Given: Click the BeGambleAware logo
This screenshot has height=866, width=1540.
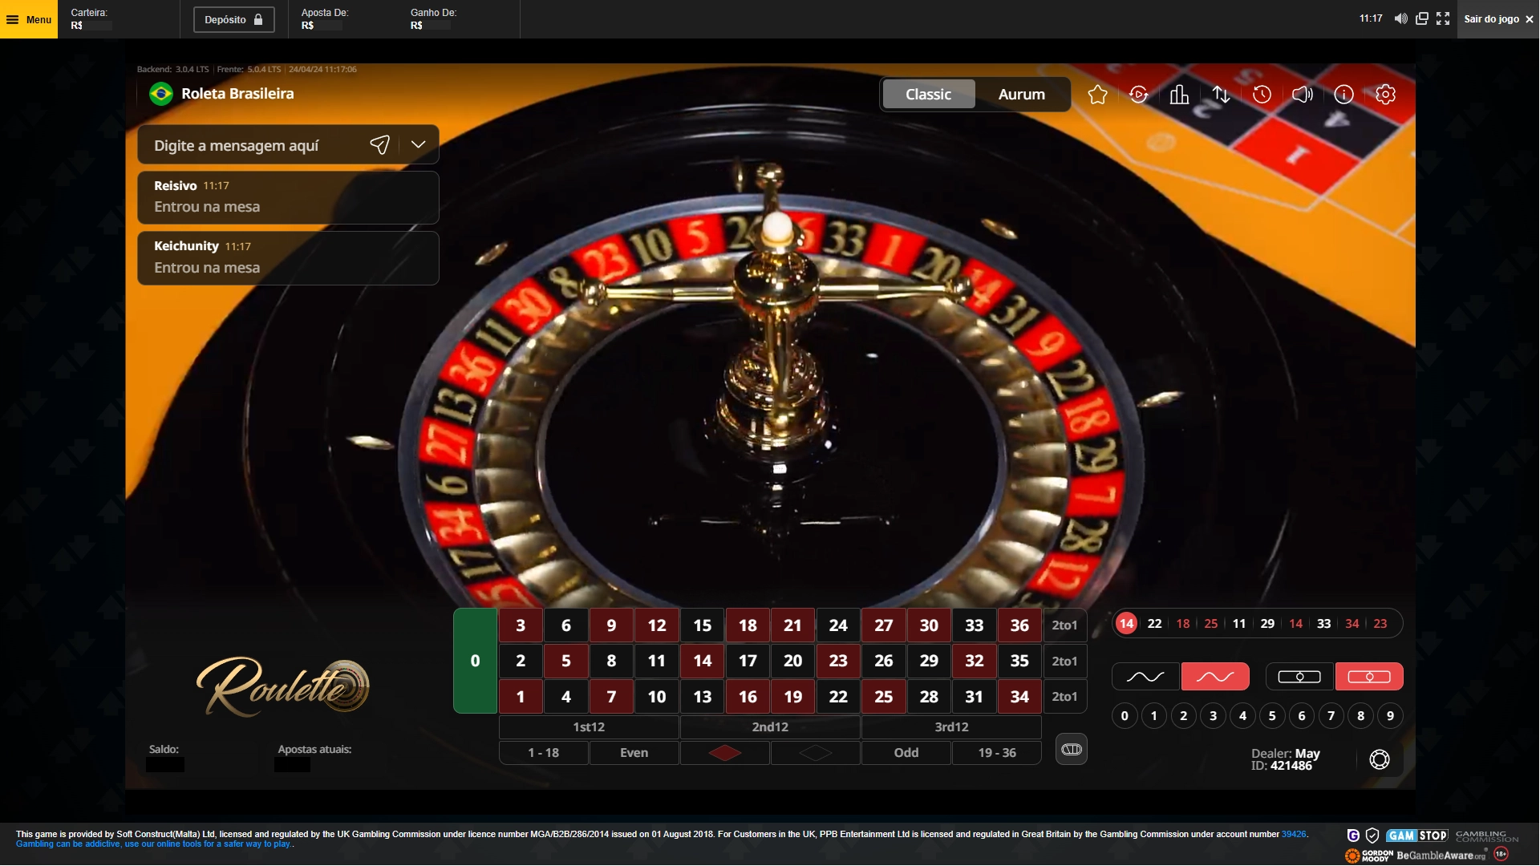Looking at the screenshot, I should [x=1441, y=856].
